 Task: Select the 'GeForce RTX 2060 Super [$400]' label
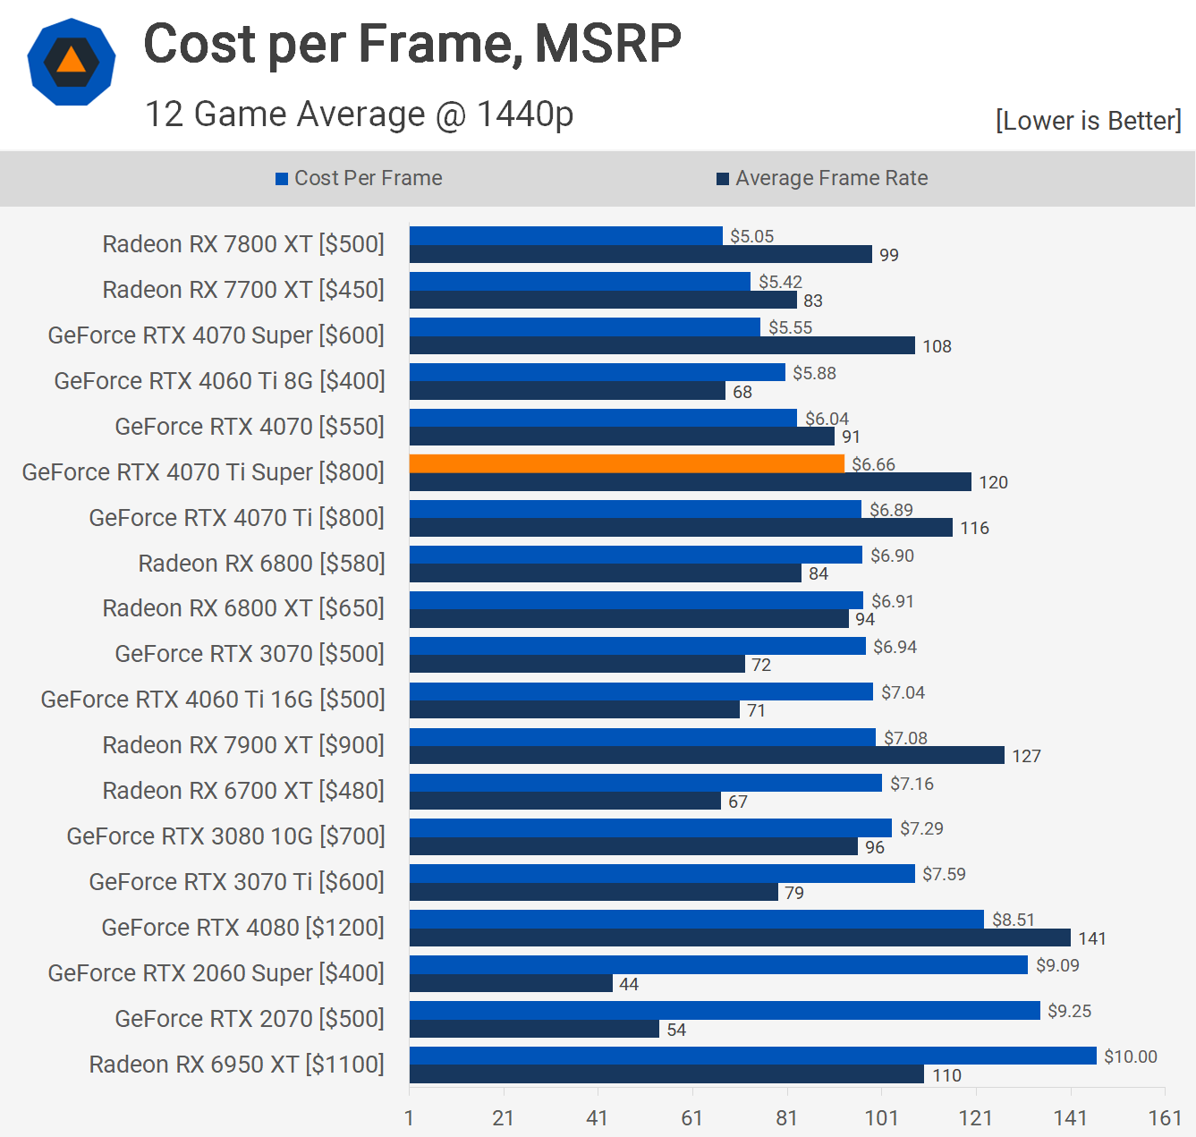(x=216, y=973)
